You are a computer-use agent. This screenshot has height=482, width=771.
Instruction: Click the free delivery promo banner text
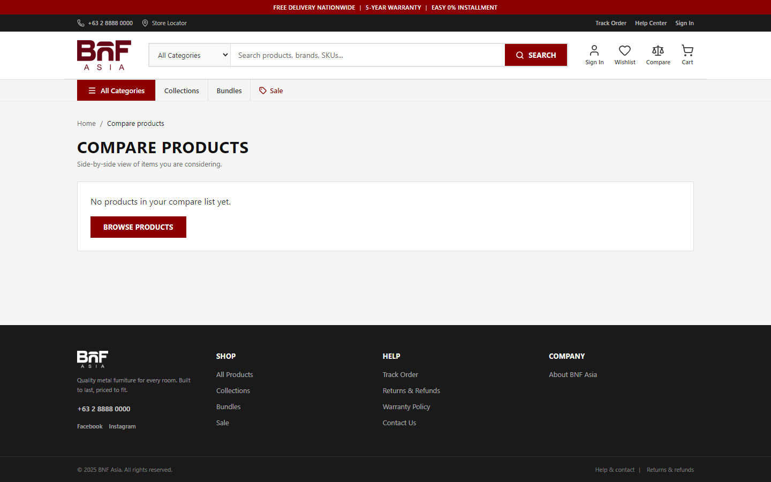[314, 7]
